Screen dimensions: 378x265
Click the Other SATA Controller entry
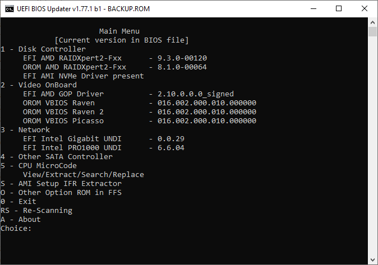(x=57, y=157)
